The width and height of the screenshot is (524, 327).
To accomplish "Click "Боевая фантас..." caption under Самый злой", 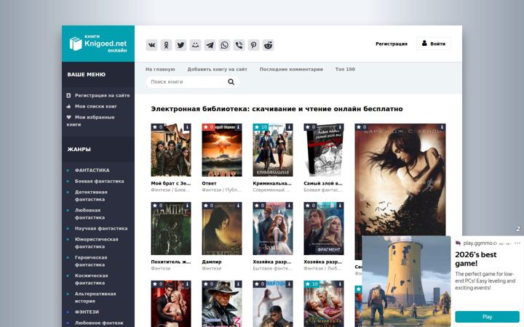I will click(323, 190).
